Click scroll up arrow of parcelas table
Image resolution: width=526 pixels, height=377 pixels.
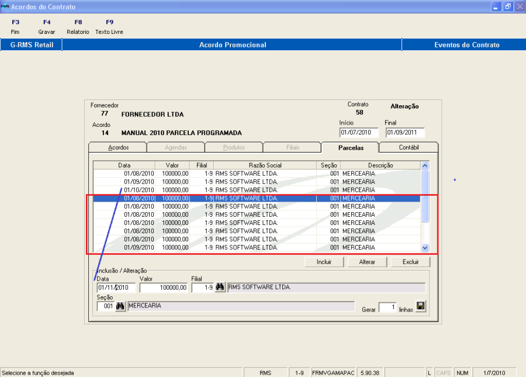click(425, 165)
